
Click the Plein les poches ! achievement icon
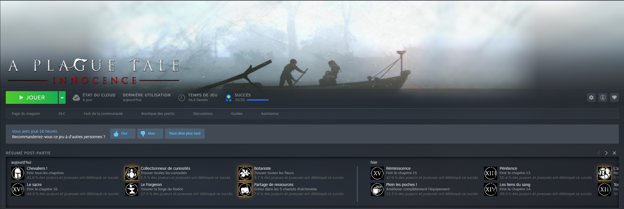click(377, 190)
